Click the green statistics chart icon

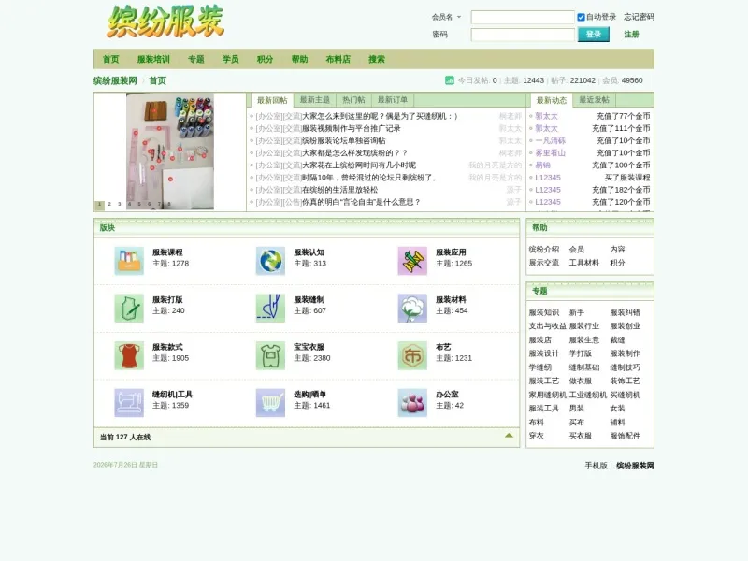pyautogui.click(x=450, y=80)
